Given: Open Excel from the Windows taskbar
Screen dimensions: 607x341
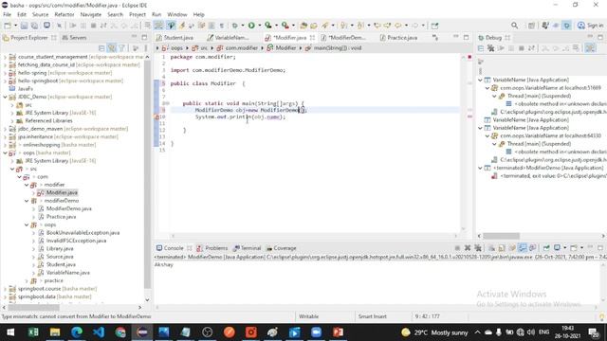Looking at the screenshot, I should [33, 332].
